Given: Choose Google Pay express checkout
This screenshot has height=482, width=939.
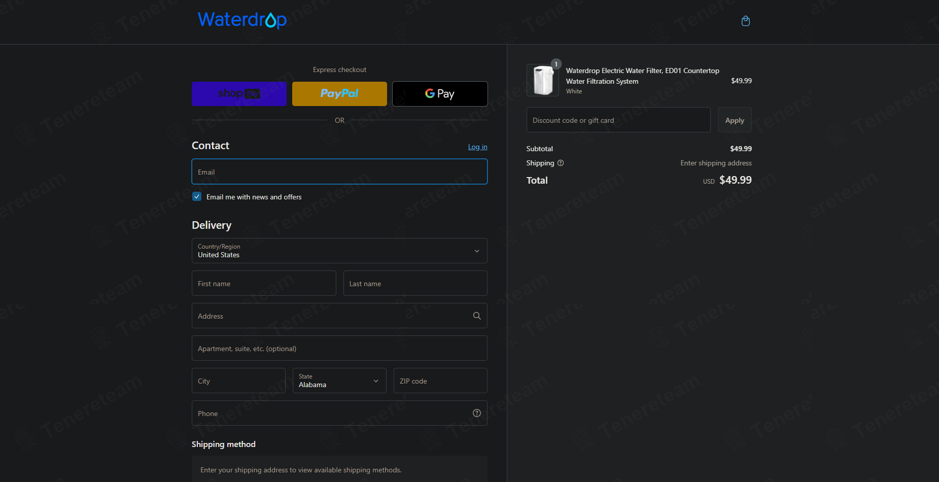Looking at the screenshot, I should tap(440, 94).
